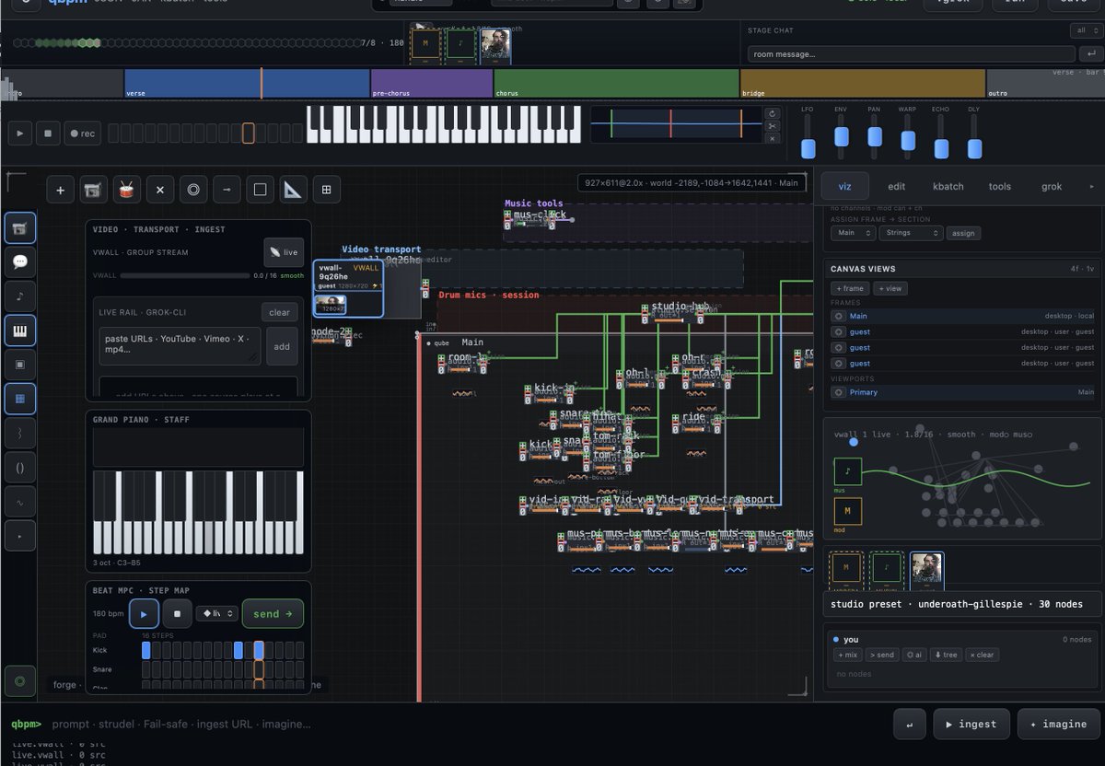Toggle the highlighted orange-outlined Kick step pad
The width and height of the screenshot is (1105, 766).
pyautogui.click(x=259, y=650)
